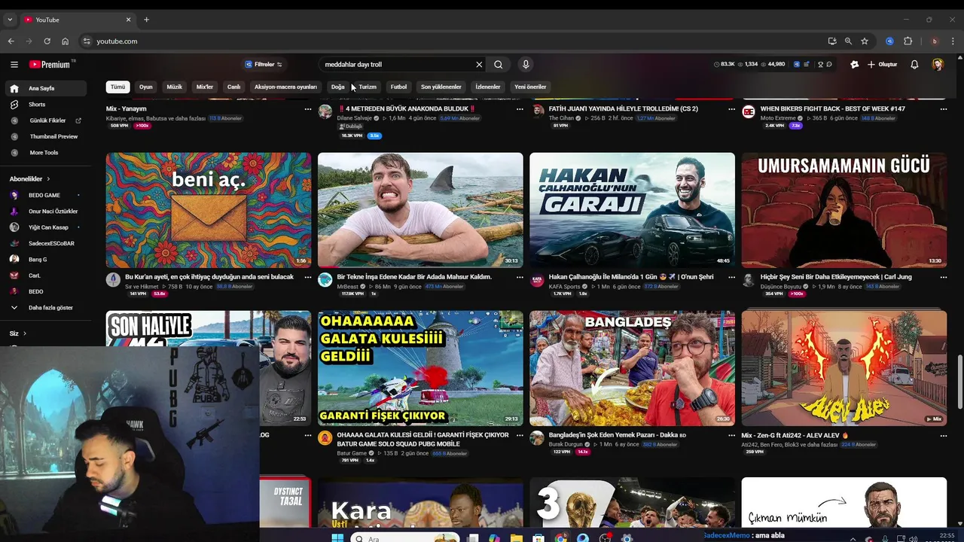964x542 pixels.
Task: Open options for Hakan Çalhanoğlu video
Action: click(x=731, y=277)
